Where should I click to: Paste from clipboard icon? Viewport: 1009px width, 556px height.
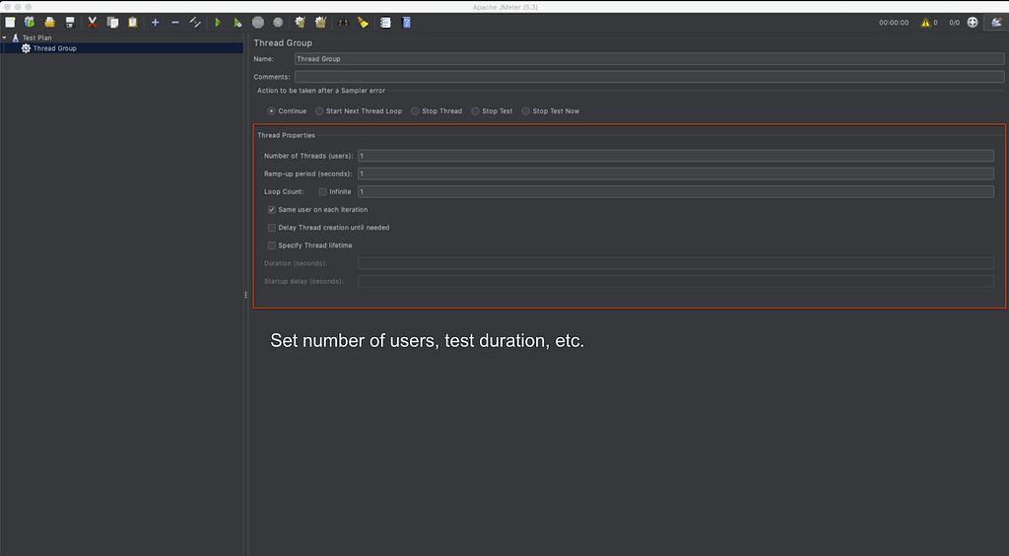tap(133, 23)
